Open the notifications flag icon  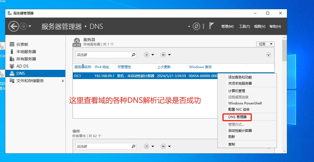(212, 26)
